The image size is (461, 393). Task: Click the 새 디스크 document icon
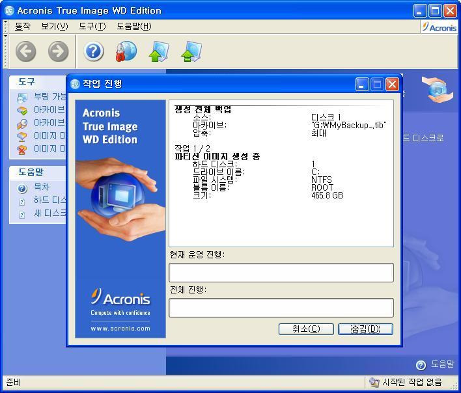(21, 215)
